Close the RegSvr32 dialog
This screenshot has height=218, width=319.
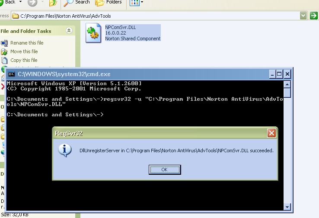click(271, 133)
